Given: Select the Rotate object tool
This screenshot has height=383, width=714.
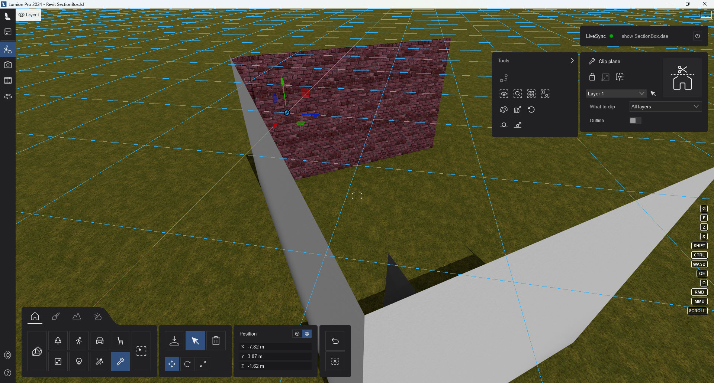Looking at the screenshot, I should (x=187, y=364).
